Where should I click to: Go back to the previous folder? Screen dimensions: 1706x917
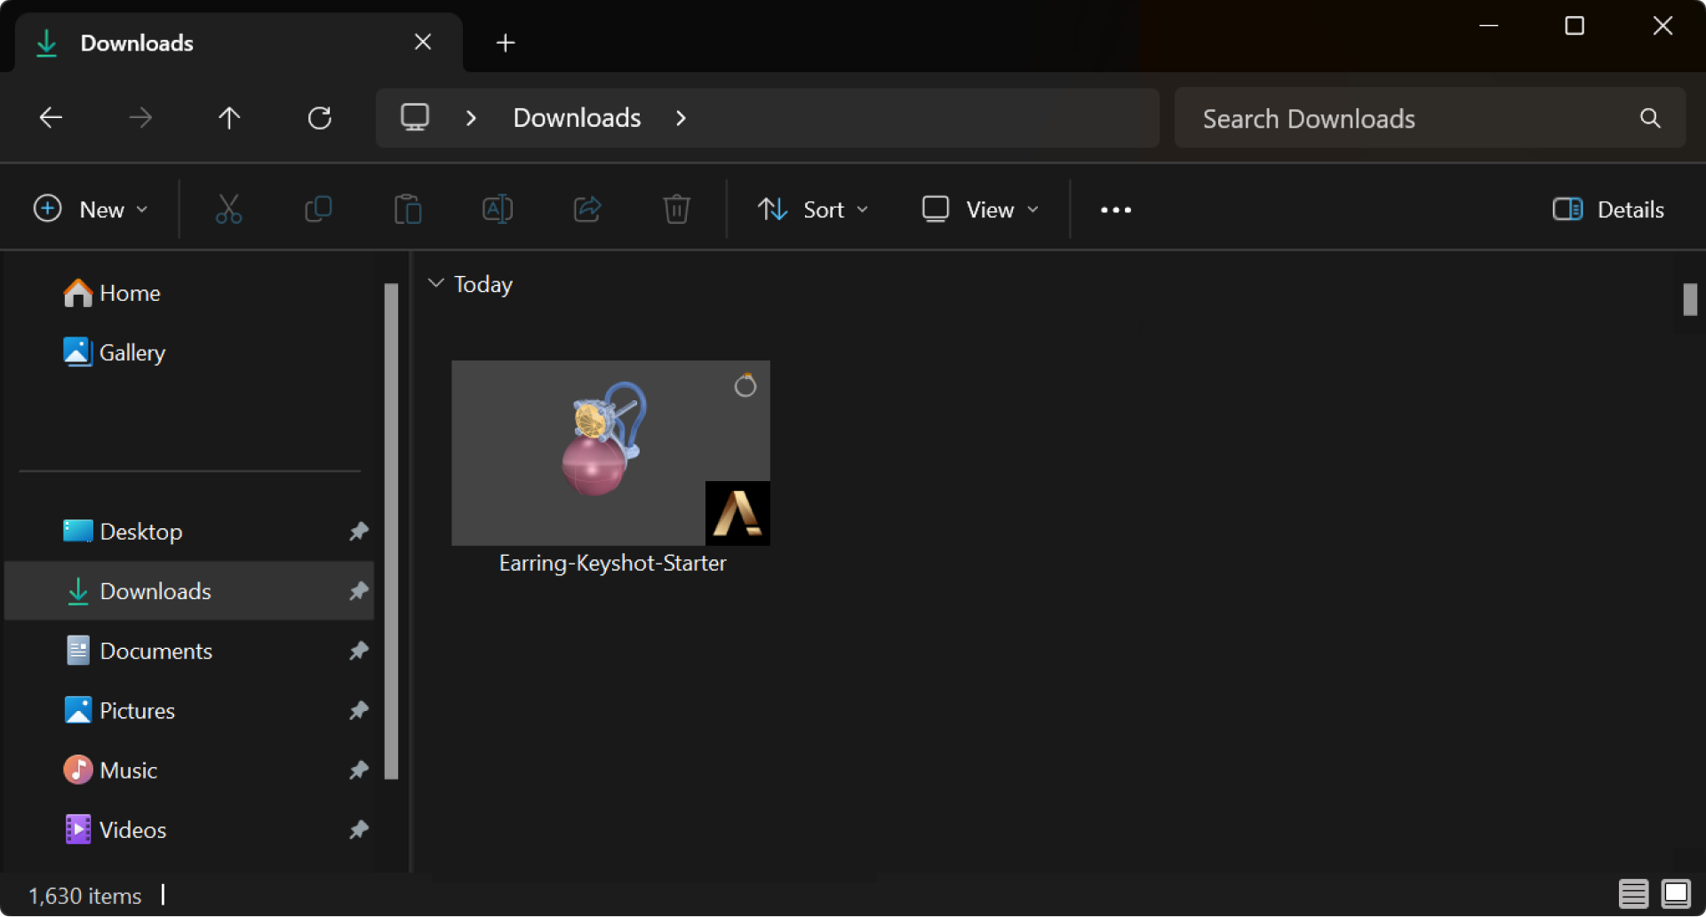pyautogui.click(x=51, y=117)
